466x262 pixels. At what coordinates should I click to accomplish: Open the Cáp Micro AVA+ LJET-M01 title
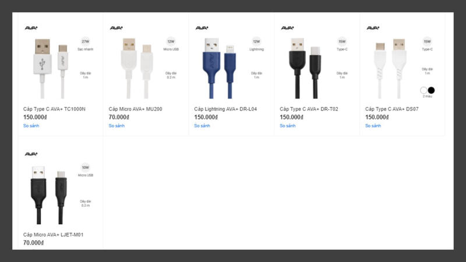(53, 235)
